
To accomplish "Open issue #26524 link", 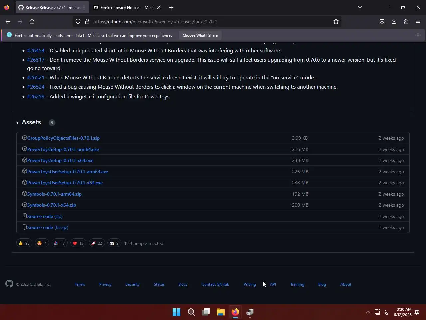I will (36, 87).
